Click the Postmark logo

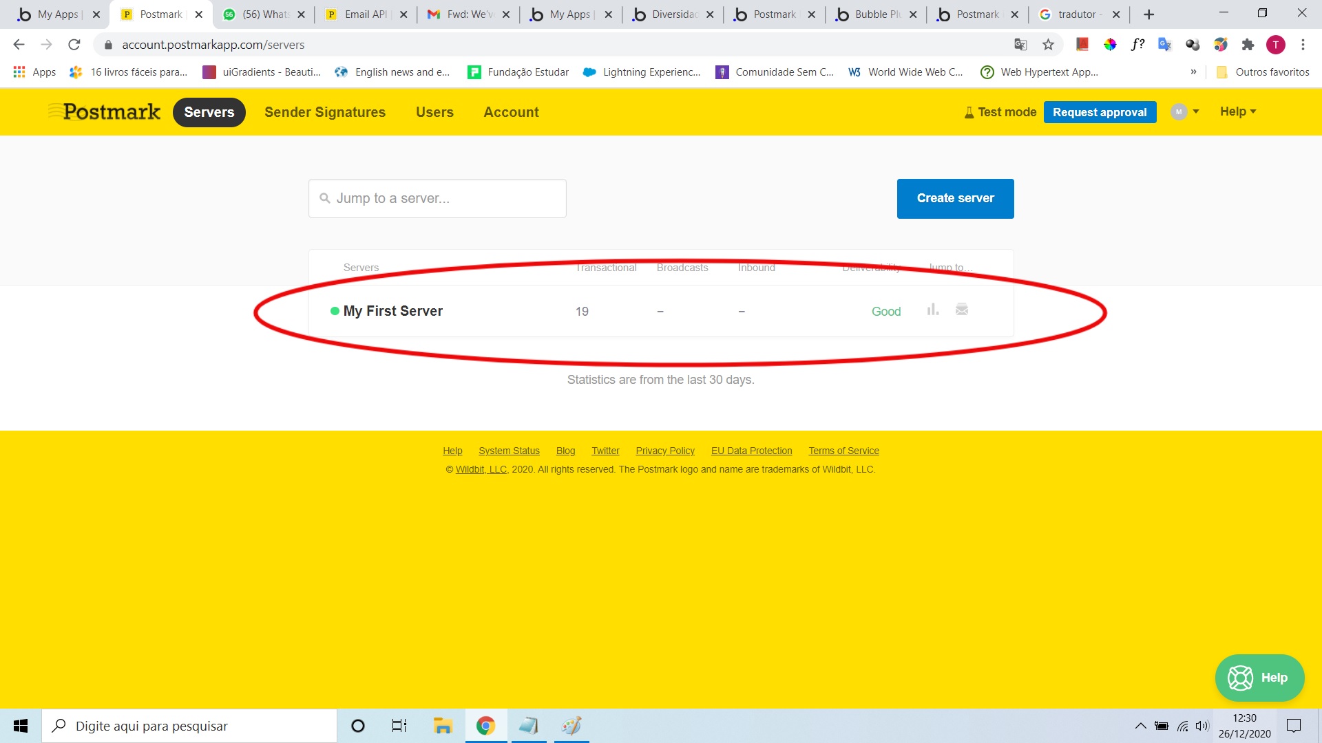click(104, 111)
